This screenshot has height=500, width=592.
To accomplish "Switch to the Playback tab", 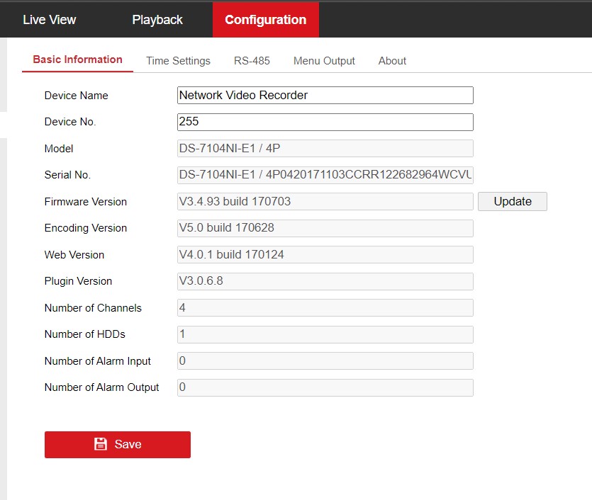I will tap(157, 20).
